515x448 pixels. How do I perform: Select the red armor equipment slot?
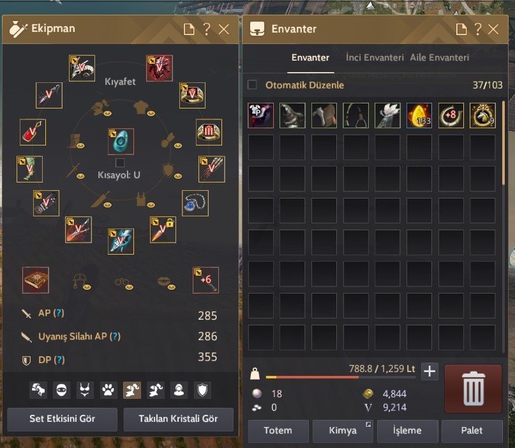coord(160,68)
